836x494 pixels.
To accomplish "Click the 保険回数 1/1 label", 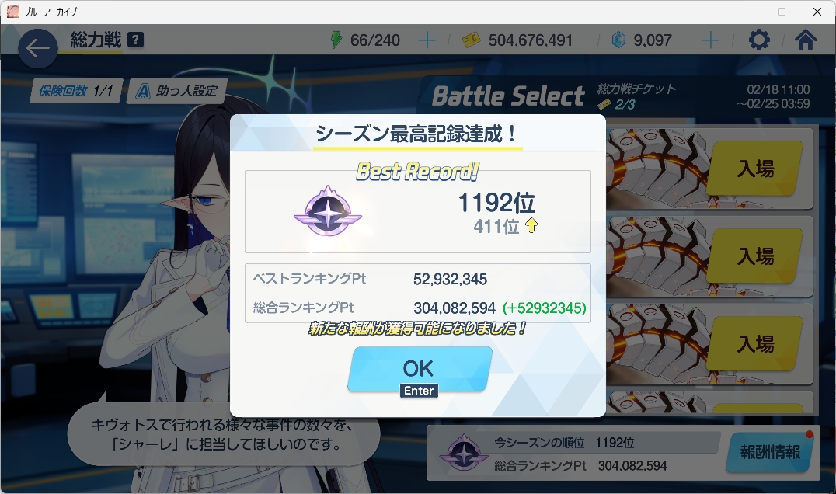I will point(78,91).
